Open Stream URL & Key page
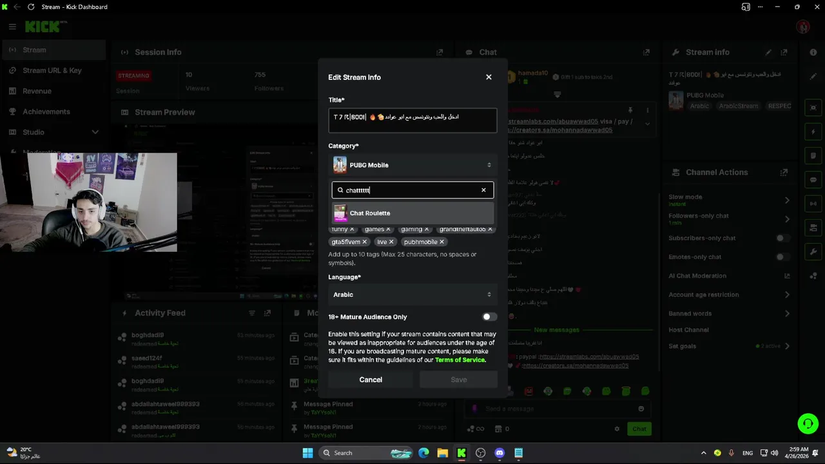Image resolution: width=825 pixels, height=464 pixels. coord(53,71)
